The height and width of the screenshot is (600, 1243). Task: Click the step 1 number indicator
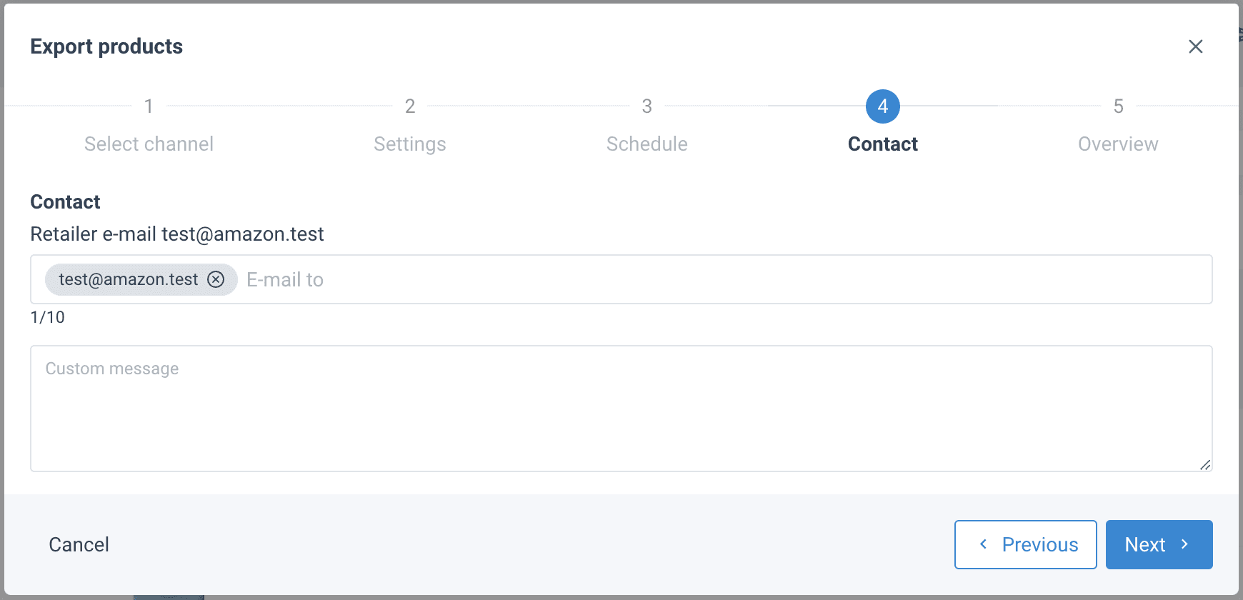tap(149, 106)
